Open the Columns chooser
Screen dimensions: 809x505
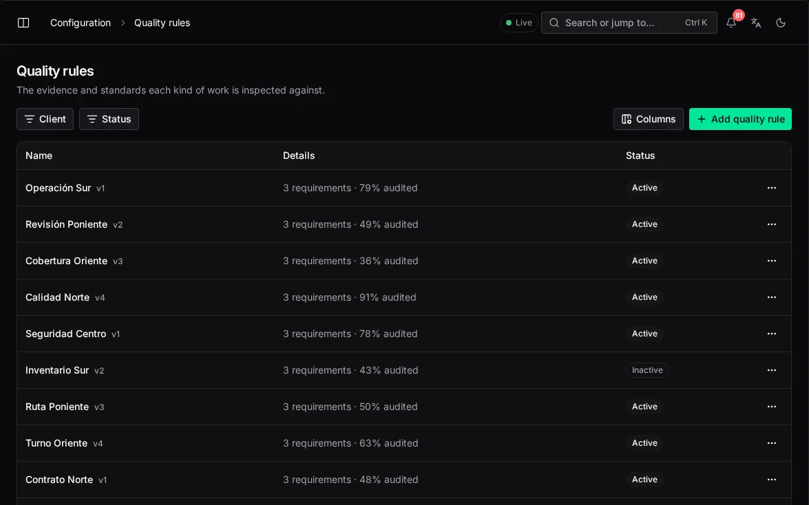648,119
